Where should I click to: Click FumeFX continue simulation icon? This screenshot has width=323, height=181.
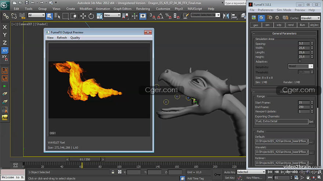277,18
